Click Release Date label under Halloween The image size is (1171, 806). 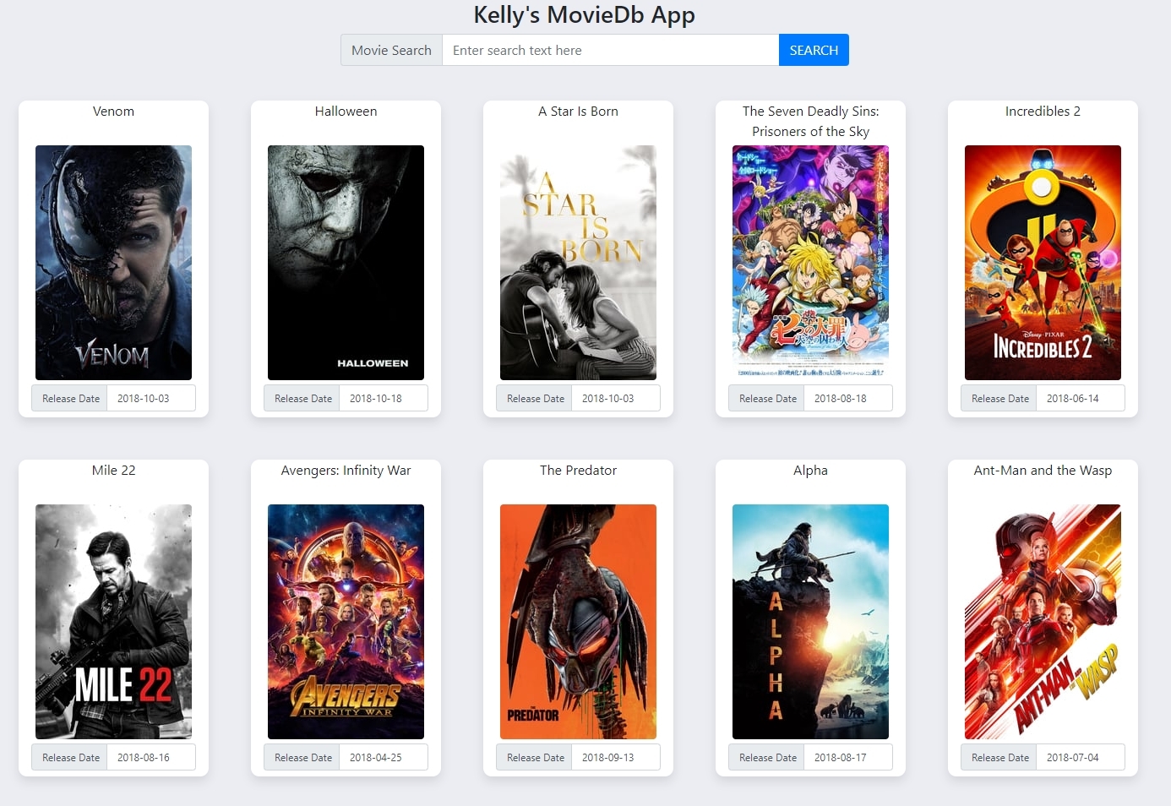(x=302, y=398)
